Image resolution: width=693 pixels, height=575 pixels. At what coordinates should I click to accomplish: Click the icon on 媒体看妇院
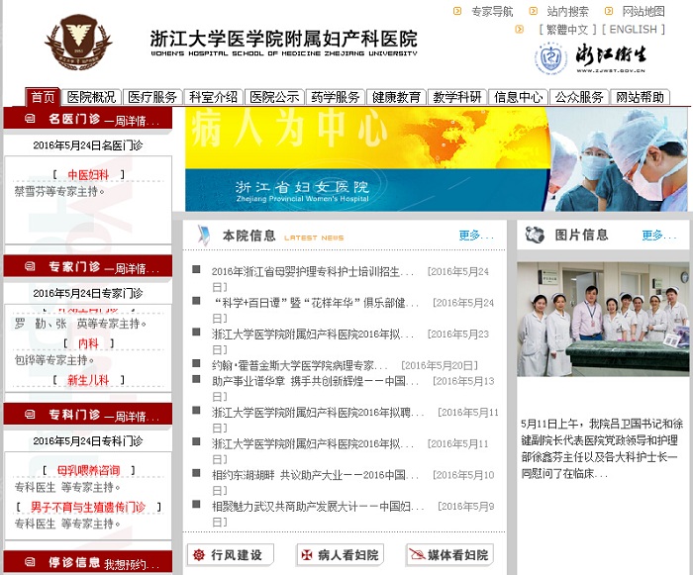(417, 554)
